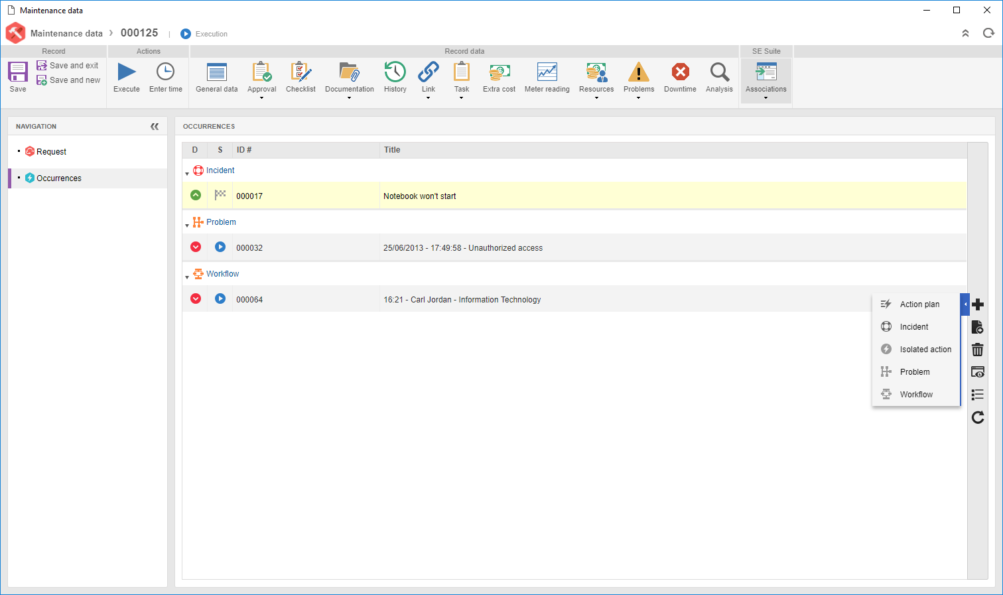Click the view record eye icon
1003x595 pixels.
978,372
